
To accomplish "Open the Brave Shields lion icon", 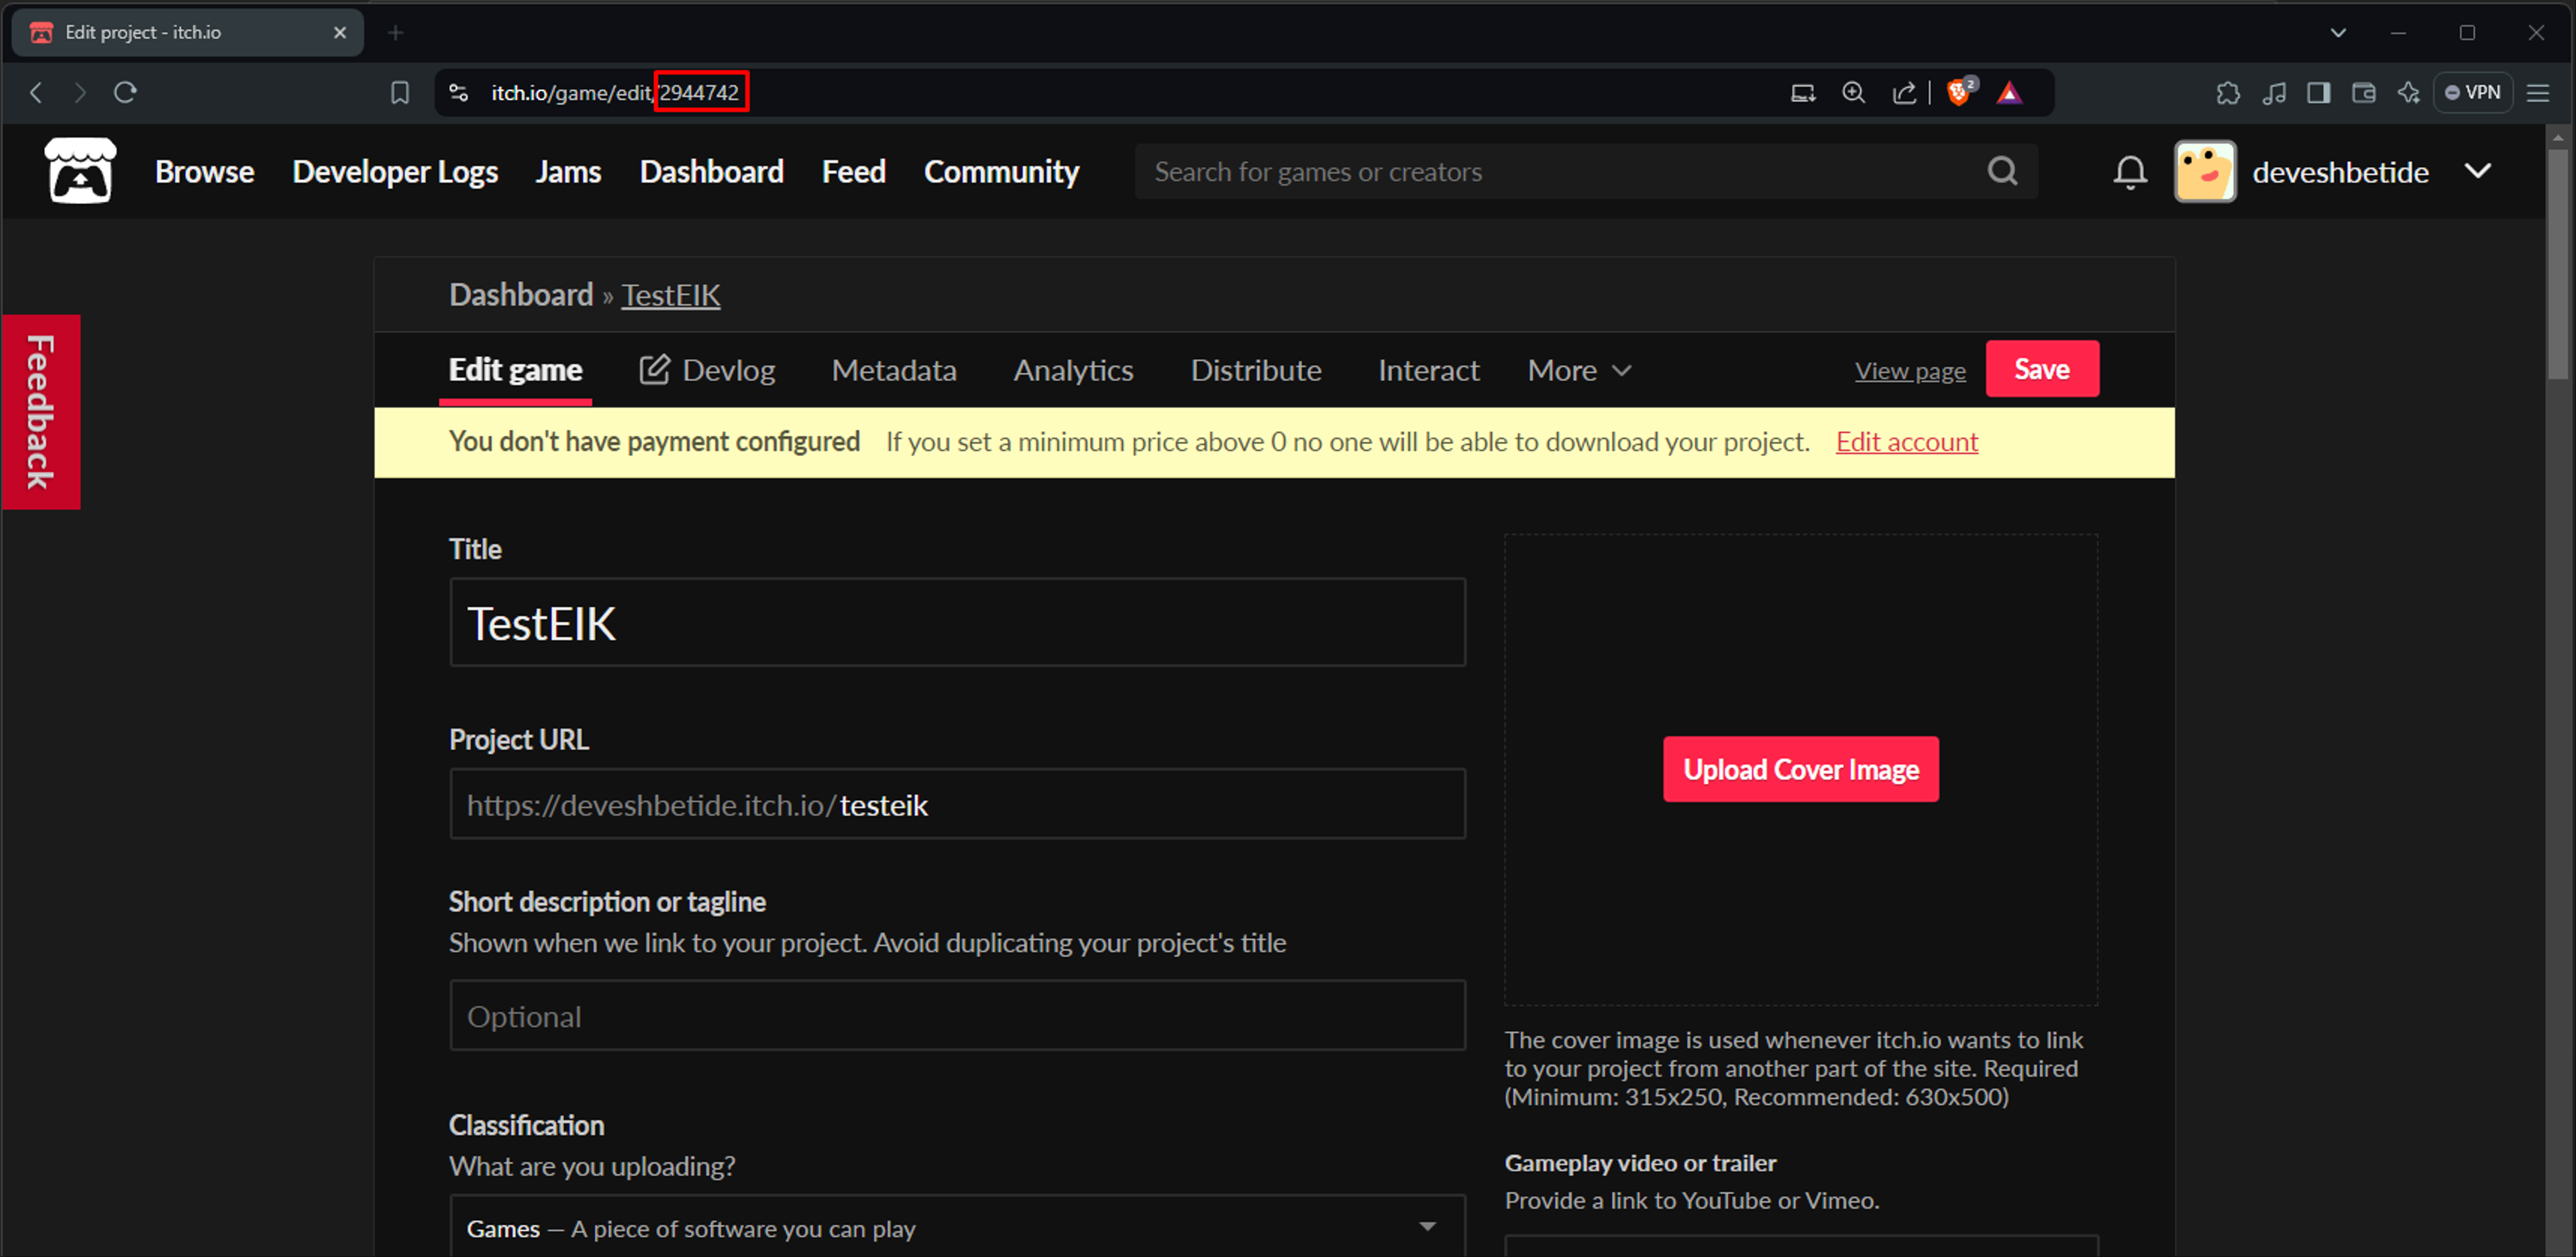I will pos(1960,92).
